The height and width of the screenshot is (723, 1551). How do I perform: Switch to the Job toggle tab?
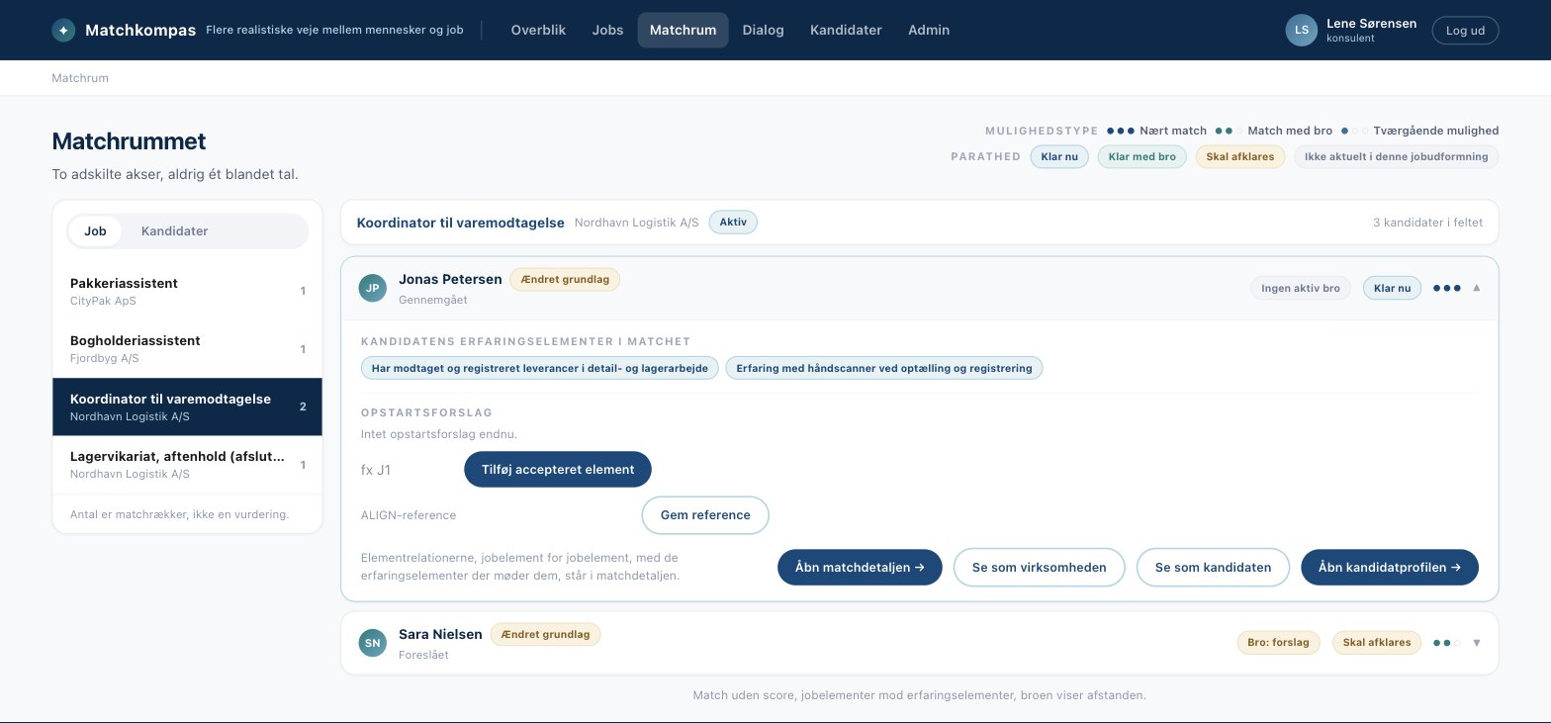(x=95, y=231)
